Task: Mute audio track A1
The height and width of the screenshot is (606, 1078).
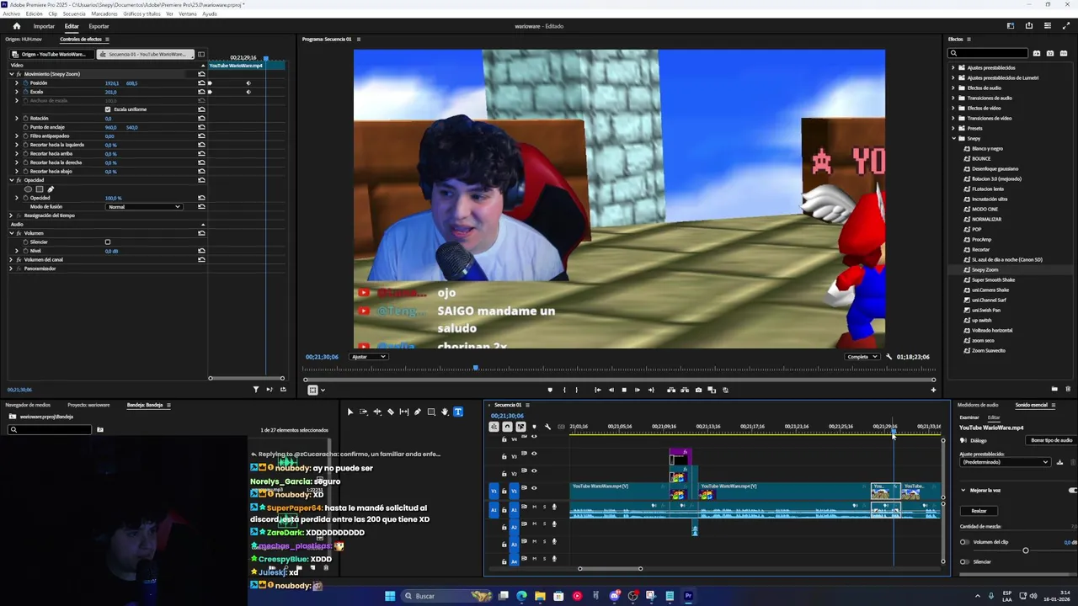Action: [534, 507]
